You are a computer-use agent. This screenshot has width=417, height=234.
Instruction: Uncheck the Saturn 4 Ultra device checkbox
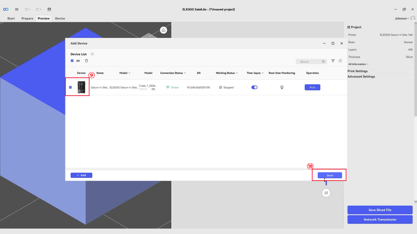71,87
